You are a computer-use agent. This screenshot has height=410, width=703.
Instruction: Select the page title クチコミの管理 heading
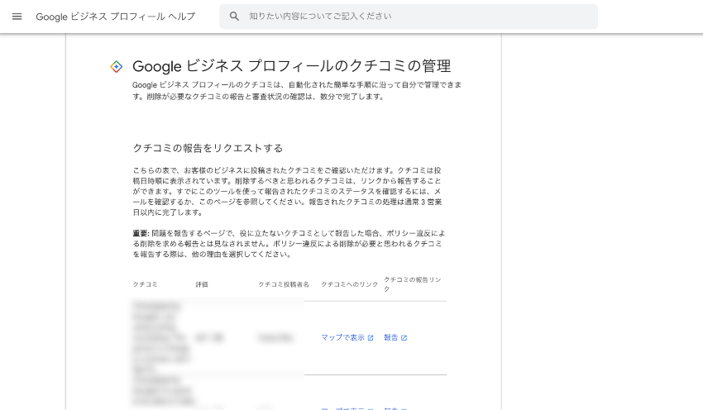[291, 66]
